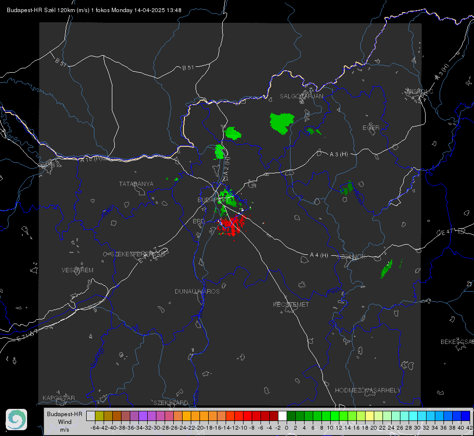Click the KECSKEMÉT city label

[x=291, y=305]
